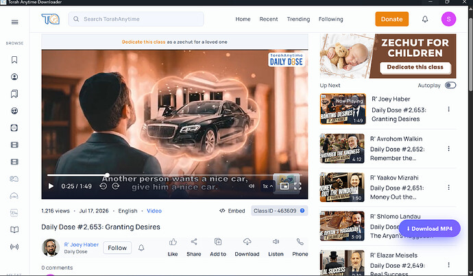Click the bookmark icon at top of Browse sidebar
473x276 pixels.
point(14,60)
